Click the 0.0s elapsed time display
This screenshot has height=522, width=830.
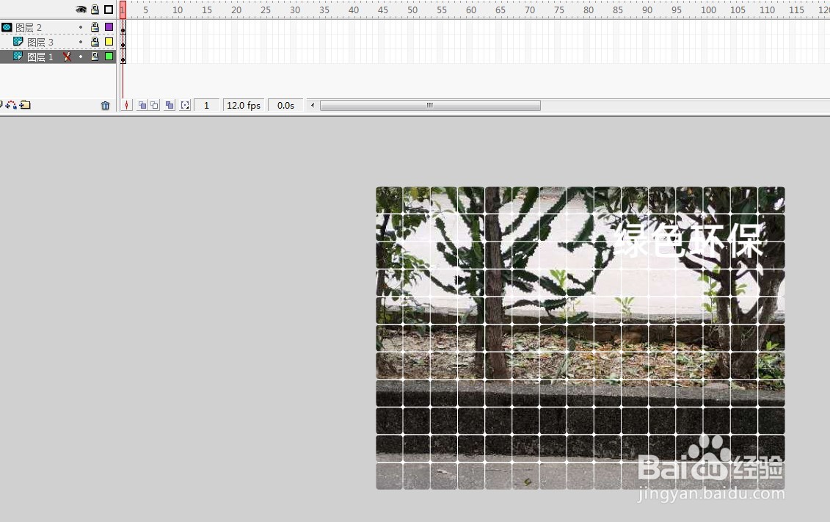[x=285, y=105]
